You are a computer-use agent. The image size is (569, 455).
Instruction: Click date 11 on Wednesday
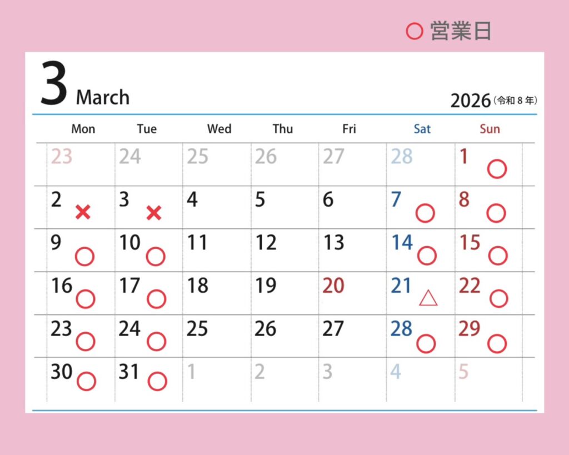point(197,243)
